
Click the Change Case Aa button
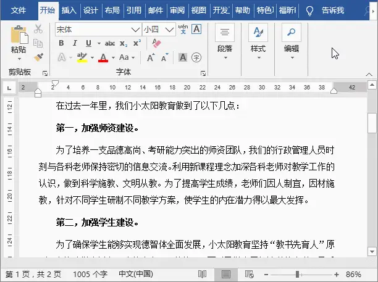(124, 57)
